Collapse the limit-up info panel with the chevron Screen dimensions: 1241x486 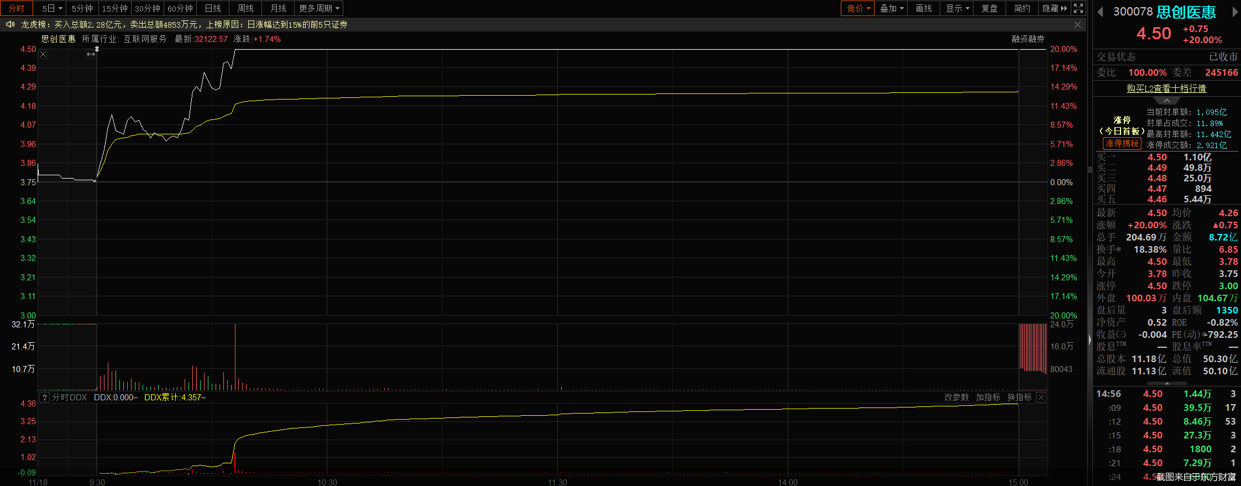(x=1166, y=101)
